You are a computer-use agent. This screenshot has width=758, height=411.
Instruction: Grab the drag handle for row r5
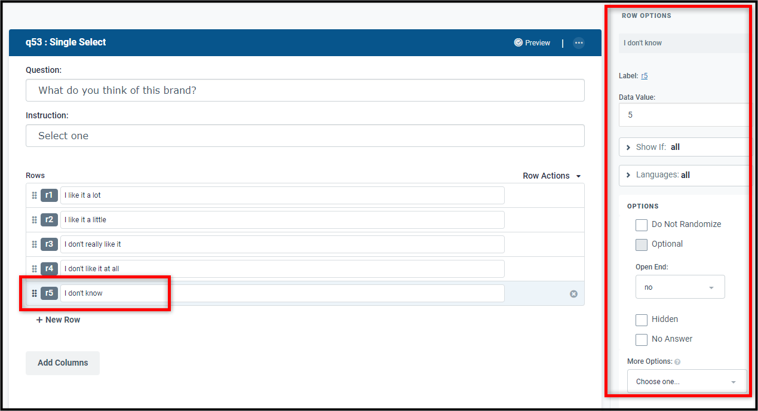coord(34,293)
